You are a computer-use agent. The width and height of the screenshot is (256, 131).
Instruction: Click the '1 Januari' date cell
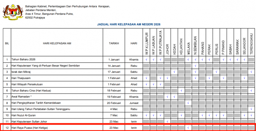(114, 60)
